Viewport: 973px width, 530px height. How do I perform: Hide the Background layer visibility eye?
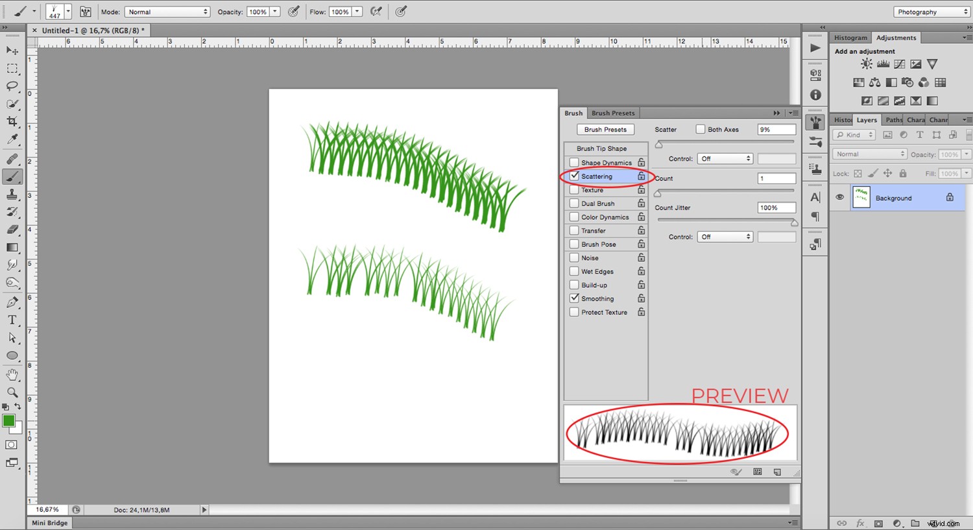839,197
